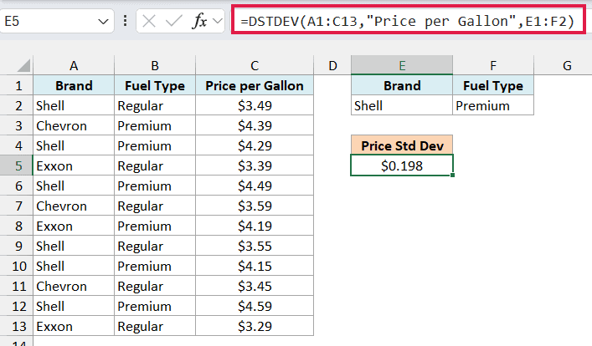Select column D header

coord(332,65)
